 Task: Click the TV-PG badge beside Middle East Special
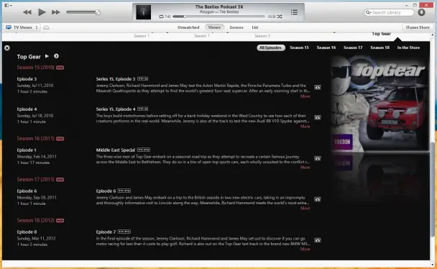click(144, 150)
